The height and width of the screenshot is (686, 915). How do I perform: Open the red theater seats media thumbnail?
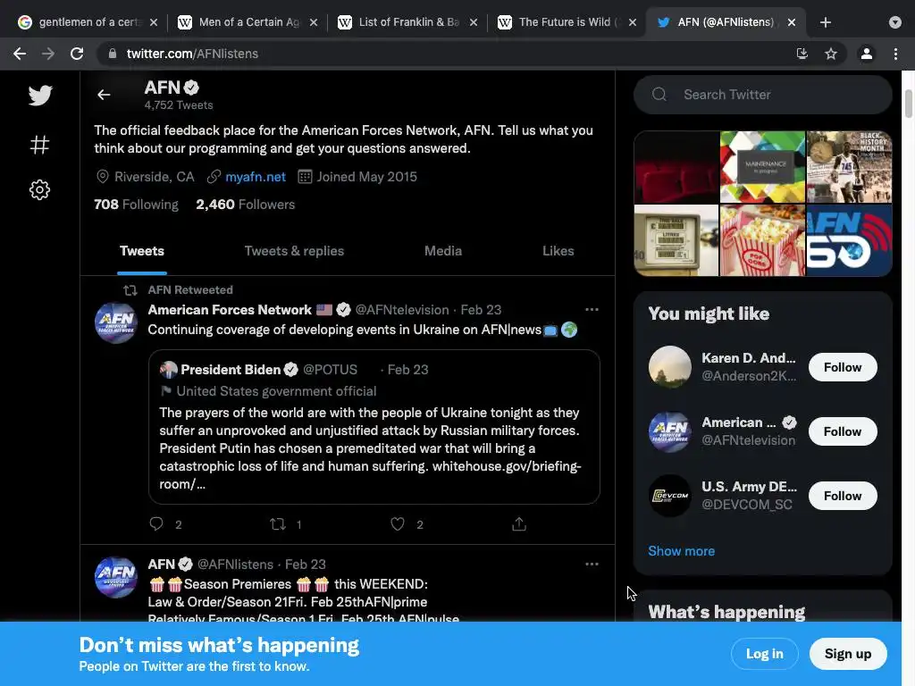coord(676,167)
